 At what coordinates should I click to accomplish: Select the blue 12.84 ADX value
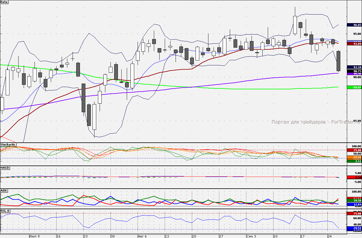(354, 205)
